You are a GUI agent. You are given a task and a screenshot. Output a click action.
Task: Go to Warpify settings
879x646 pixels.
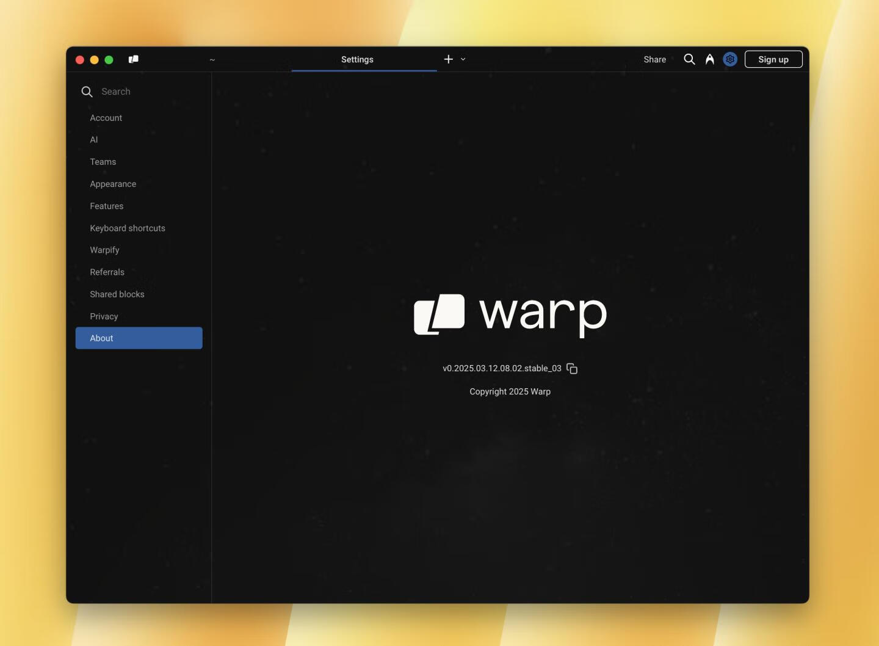(x=139, y=250)
